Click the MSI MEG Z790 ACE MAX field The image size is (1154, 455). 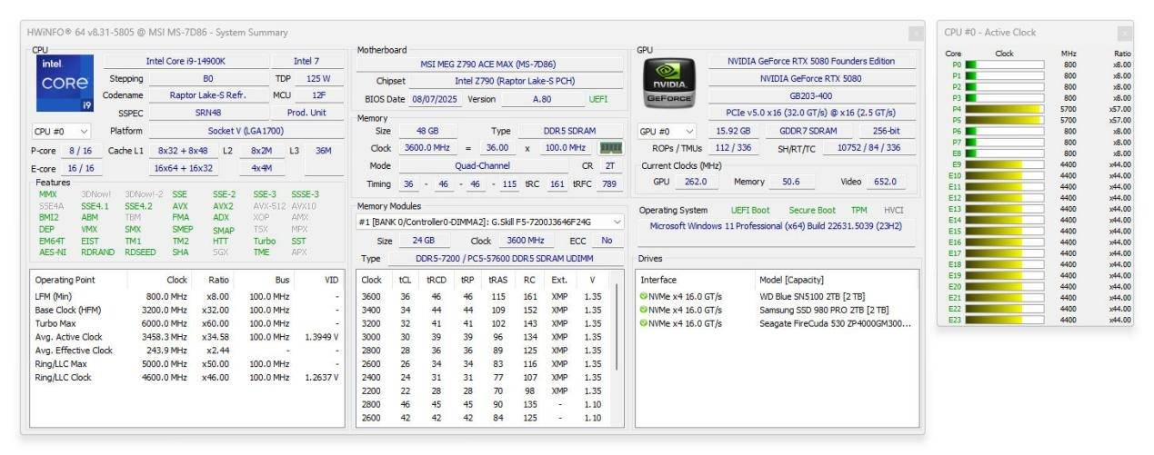487,64
